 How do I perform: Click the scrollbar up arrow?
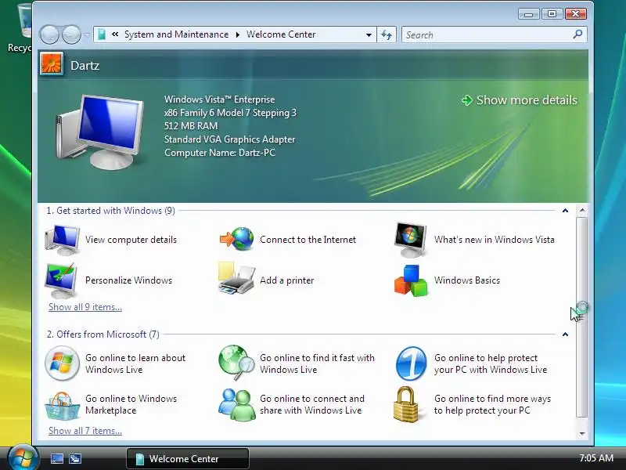point(582,210)
